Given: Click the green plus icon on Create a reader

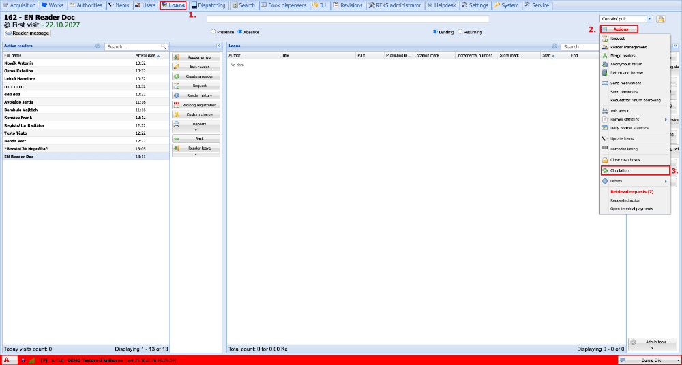Looking at the screenshot, I should [x=177, y=76].
